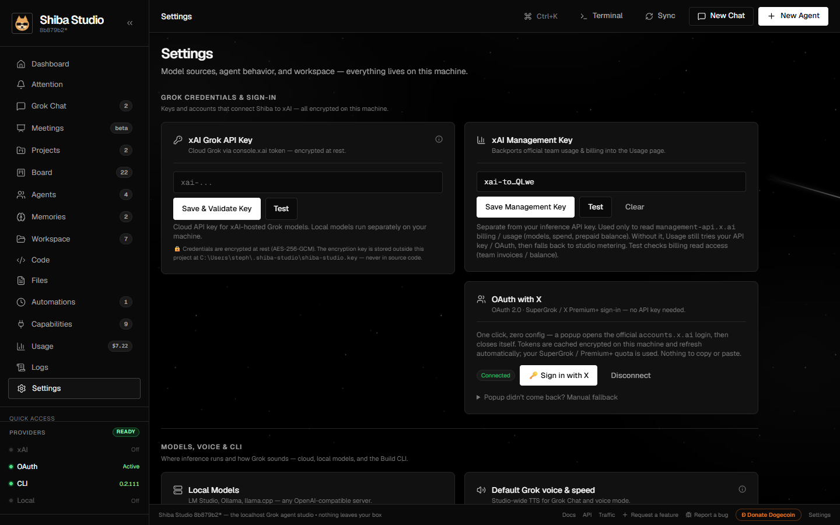Click Save Management Key button
Viewport: 840px width, 525px height.
526,207
